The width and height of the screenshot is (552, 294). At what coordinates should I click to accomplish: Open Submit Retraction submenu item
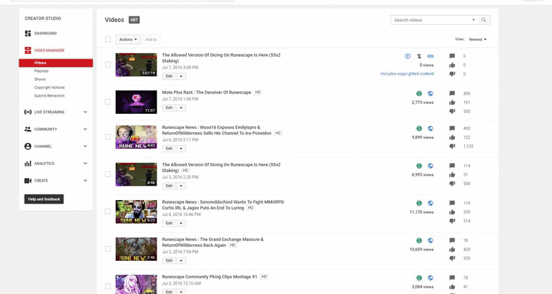49,96
